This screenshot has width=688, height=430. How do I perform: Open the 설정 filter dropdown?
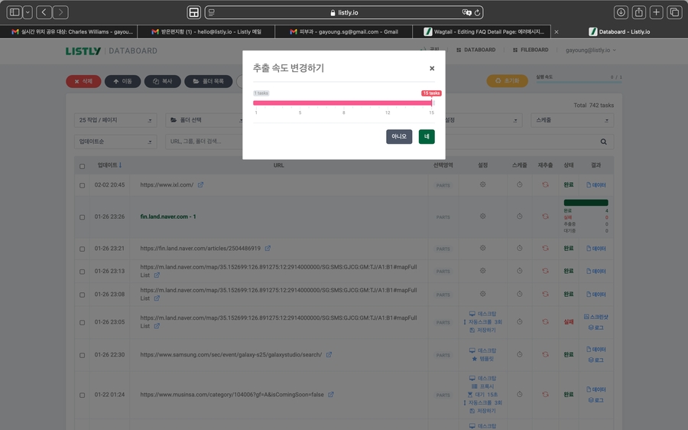click(482, 120)
